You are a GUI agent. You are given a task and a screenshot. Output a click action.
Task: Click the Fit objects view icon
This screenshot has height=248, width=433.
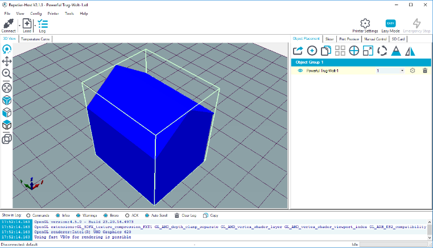(7, 88)
